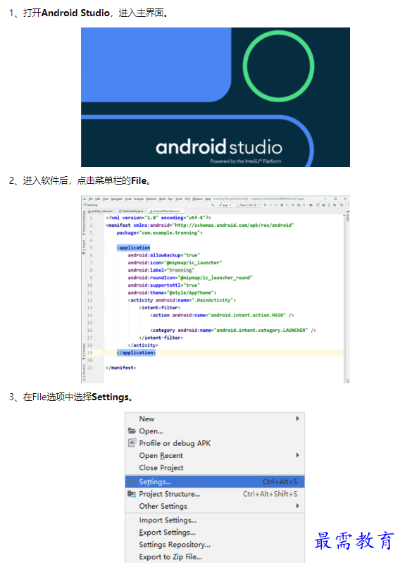Choose Open... in the File menu
The height and width of the screenshot is (563, 400).
pyautogui.click(x=215, y=431)
